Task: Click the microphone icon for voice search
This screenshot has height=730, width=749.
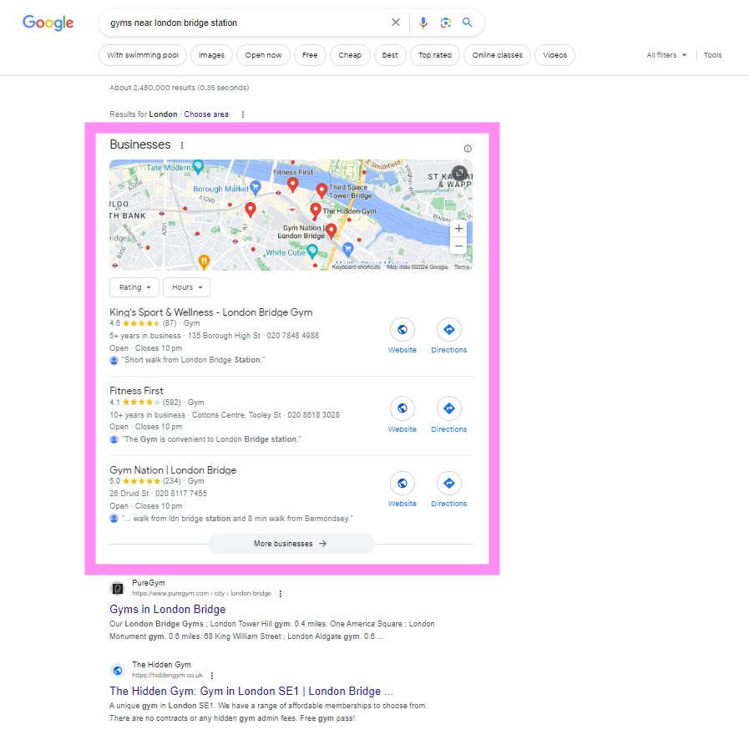Action: (x=423, y=23)
